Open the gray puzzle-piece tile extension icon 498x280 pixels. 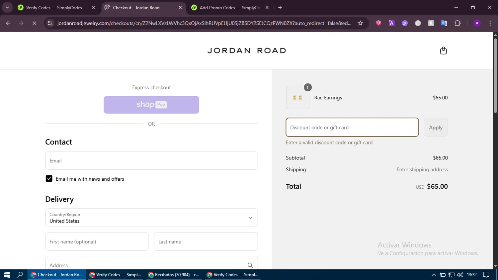click(431, 23)
